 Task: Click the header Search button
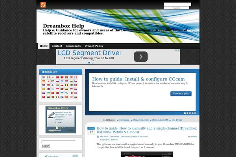coord(176,8)
